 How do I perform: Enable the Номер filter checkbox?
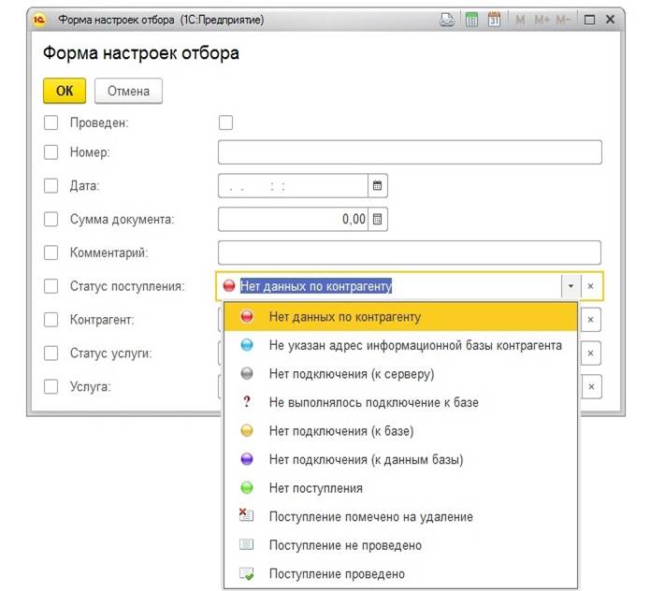[x=51, y=152]
